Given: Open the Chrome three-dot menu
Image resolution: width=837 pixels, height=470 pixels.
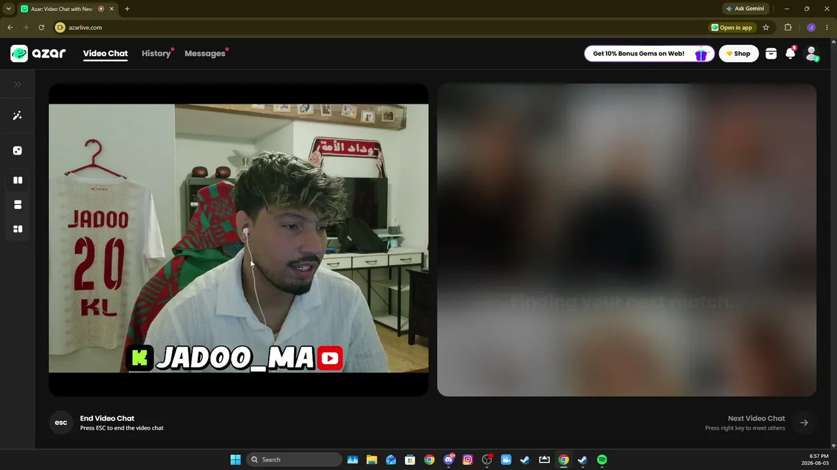Looking at the screenshot, I should (827, 27).
